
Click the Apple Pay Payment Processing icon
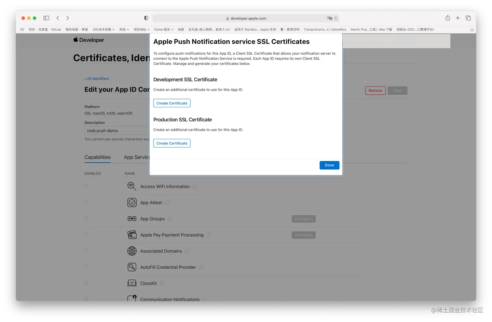pos(132,235)
